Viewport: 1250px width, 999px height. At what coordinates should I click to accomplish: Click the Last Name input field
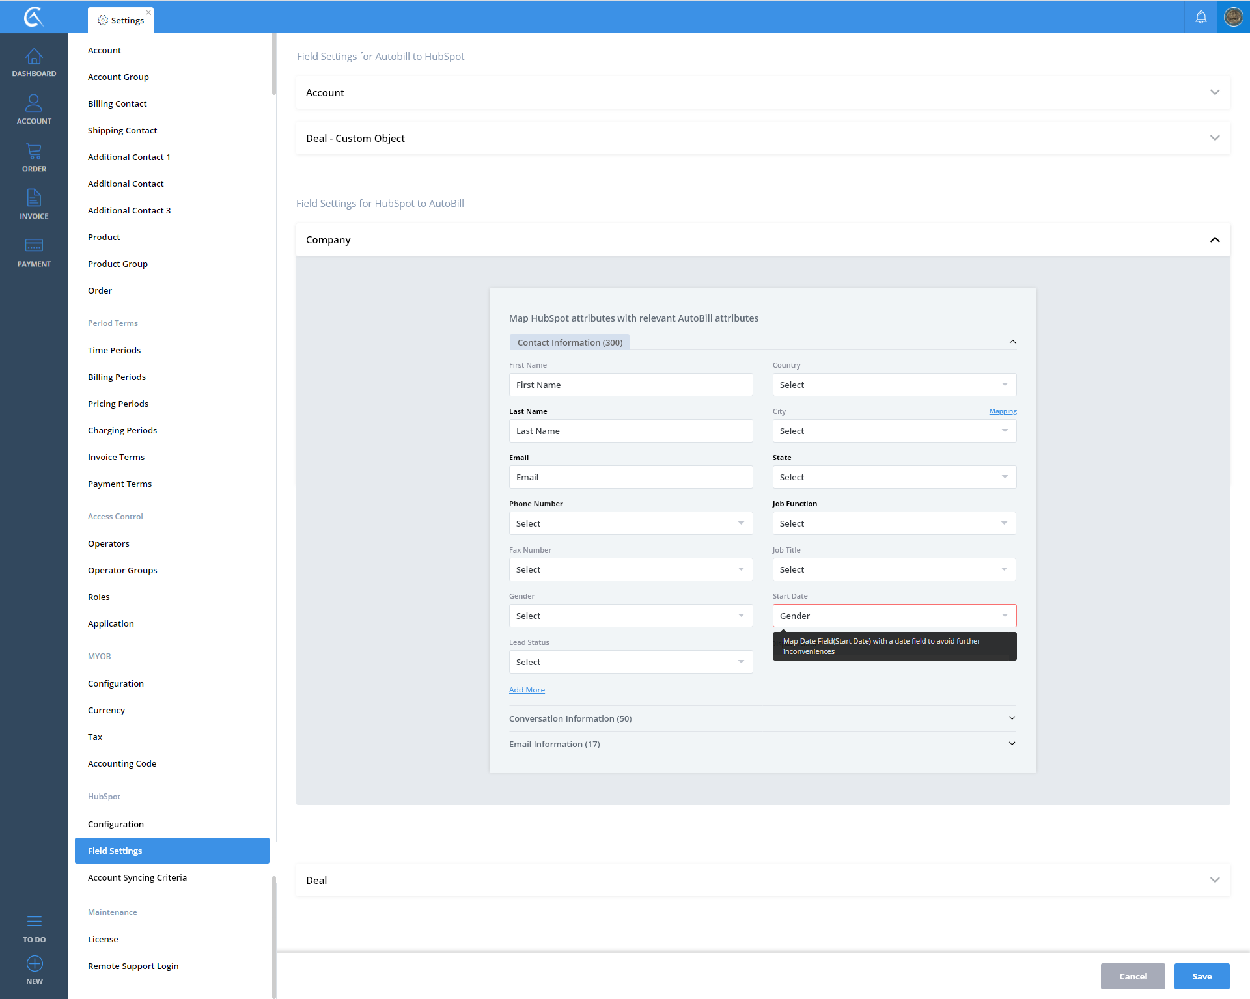(x=630, y=431)
